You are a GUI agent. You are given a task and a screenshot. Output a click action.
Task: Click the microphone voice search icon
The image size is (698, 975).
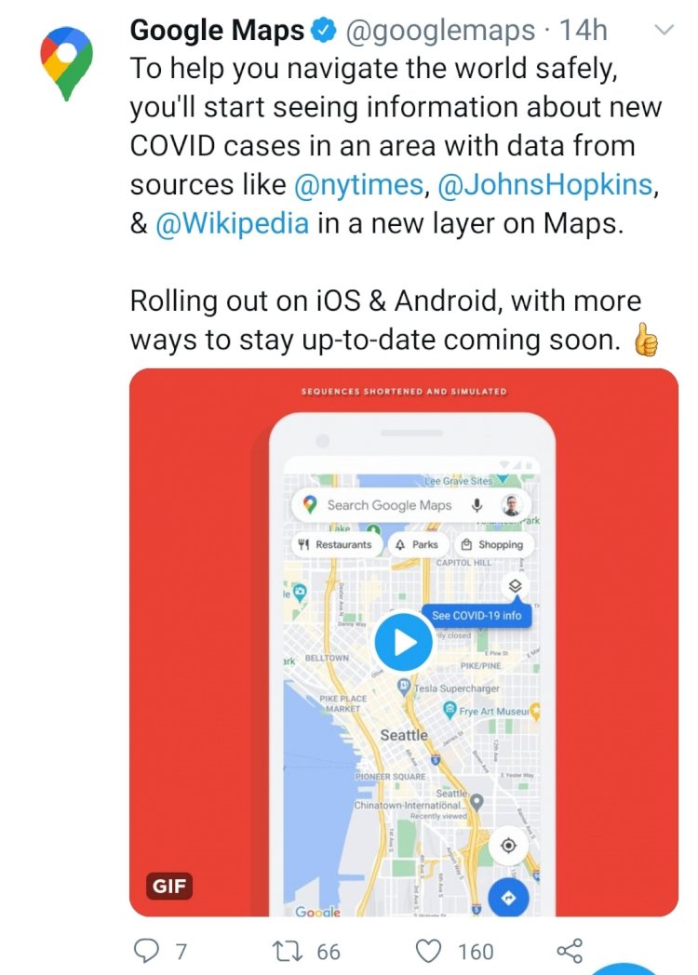pos(477,505)
